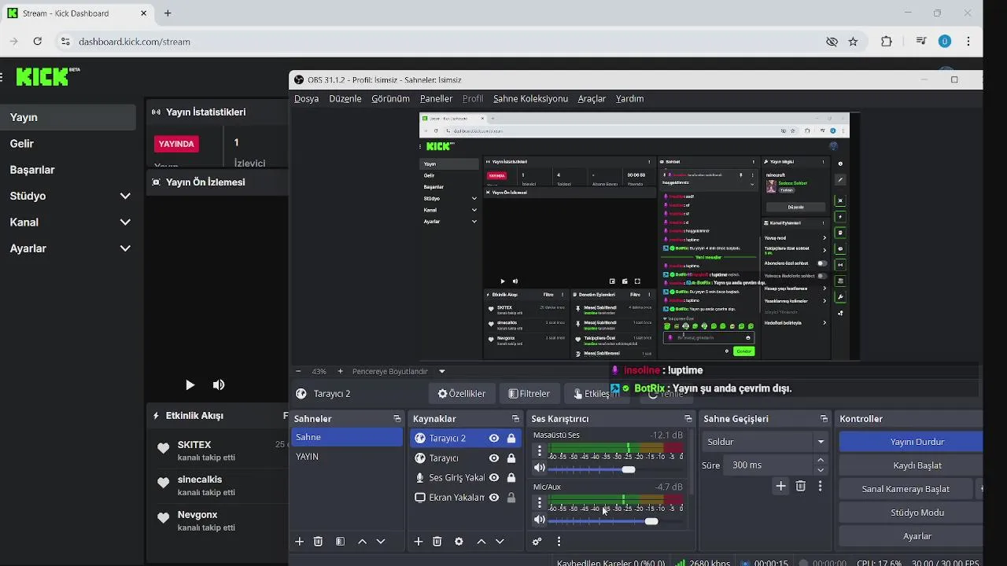
Task: Open the Paneller menu in OBS
Action: [x=436, y=99]
